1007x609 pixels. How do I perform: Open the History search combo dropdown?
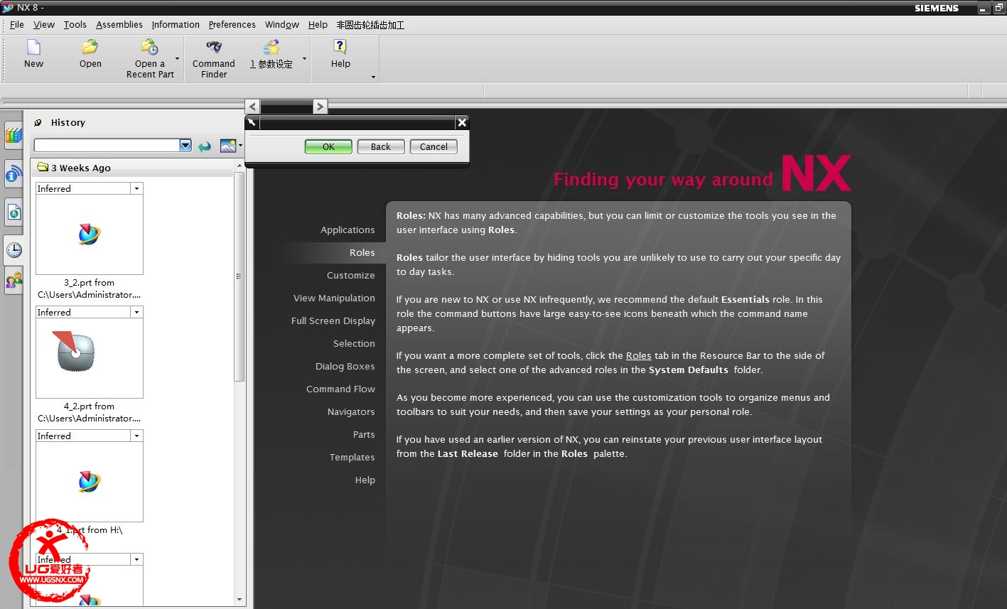185,146
